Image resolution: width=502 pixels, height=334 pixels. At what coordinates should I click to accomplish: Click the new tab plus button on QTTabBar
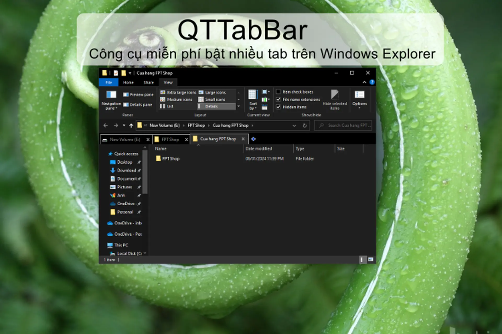pyautogui.click(x=253, y=139)
